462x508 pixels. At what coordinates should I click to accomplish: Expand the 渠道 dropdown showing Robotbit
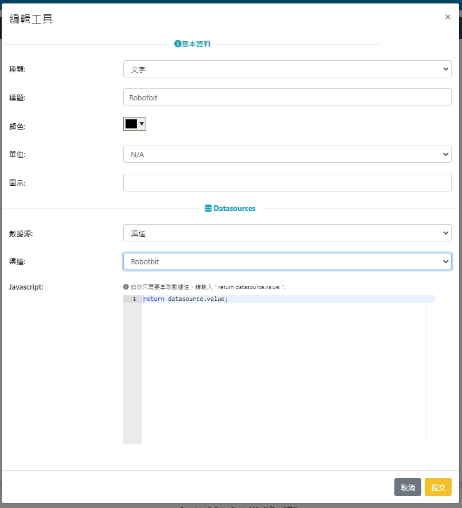[287, 261]
